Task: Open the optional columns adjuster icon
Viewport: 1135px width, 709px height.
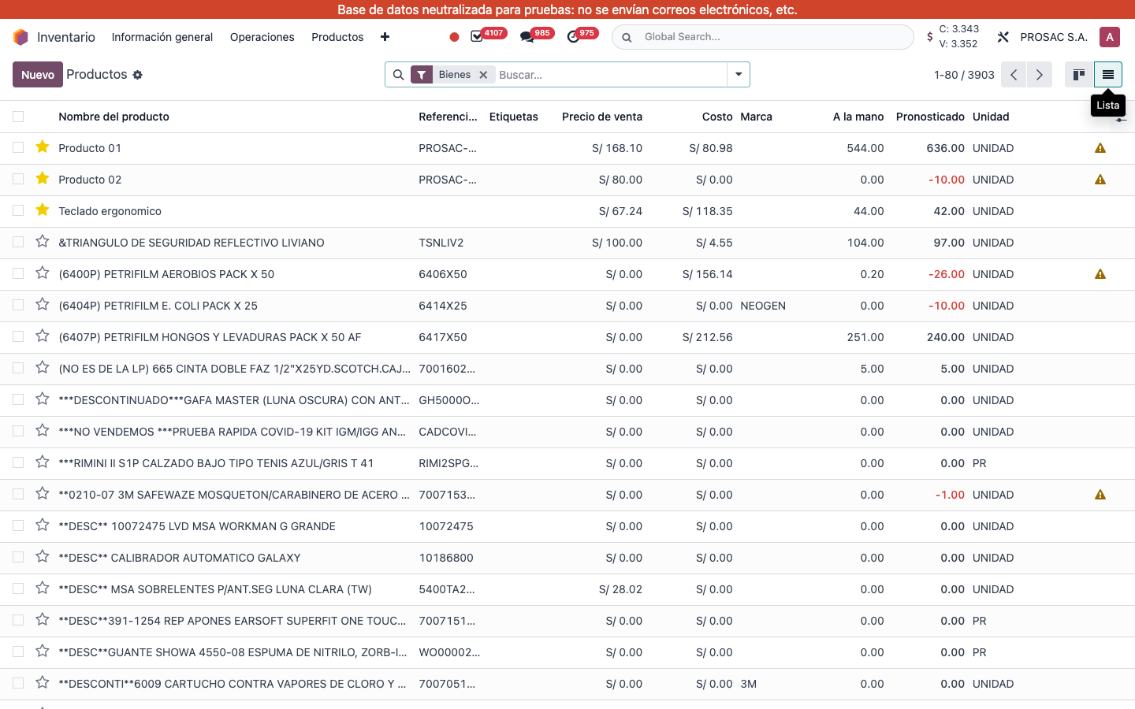Action: point(1121,120)
